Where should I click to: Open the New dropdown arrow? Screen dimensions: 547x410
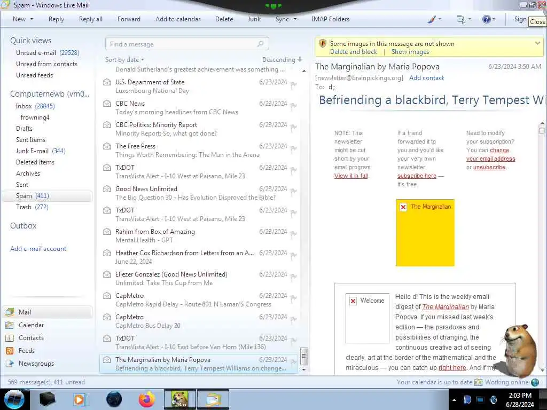(x=32, y=19)
